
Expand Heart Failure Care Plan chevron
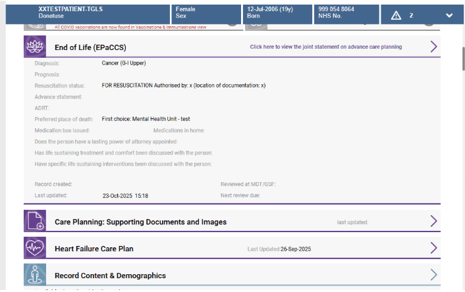pyautogui.click(x=433, y=248)
